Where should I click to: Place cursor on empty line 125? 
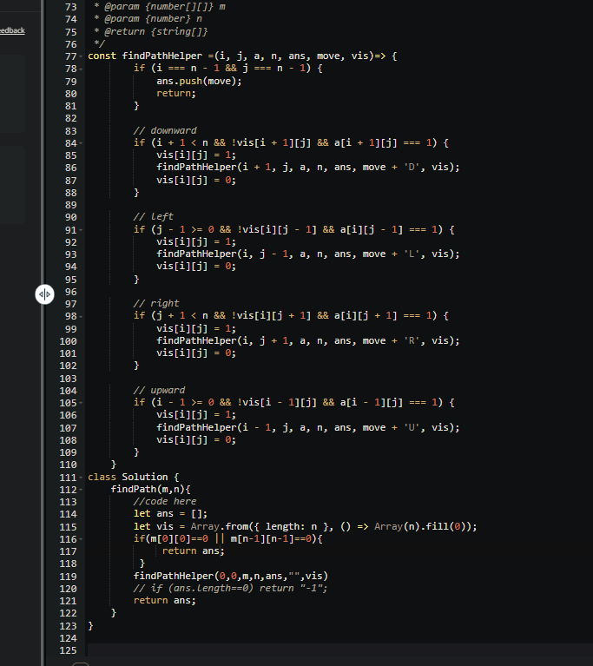[339, 650]
